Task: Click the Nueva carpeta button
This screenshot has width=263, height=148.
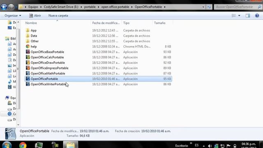Action: point(58,16)
